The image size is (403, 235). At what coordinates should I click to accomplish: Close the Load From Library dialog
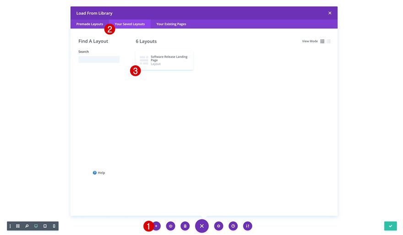330,13
